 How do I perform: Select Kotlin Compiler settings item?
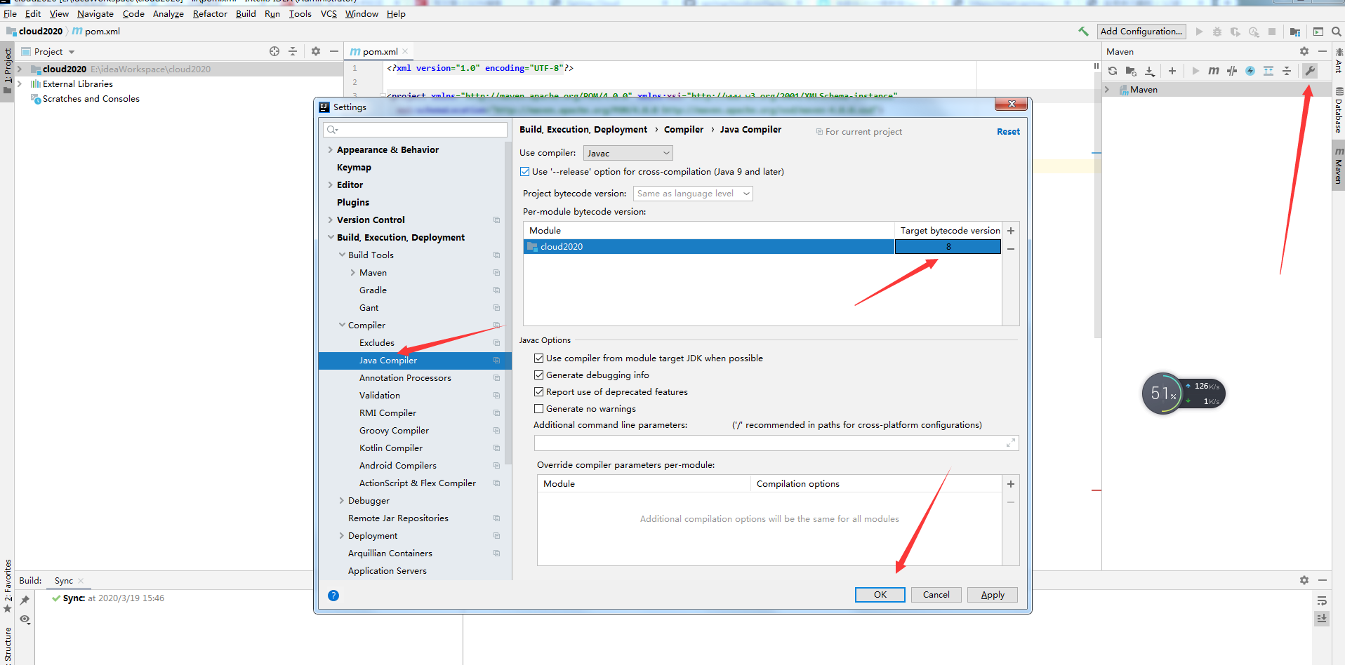[x=391, y=448]
